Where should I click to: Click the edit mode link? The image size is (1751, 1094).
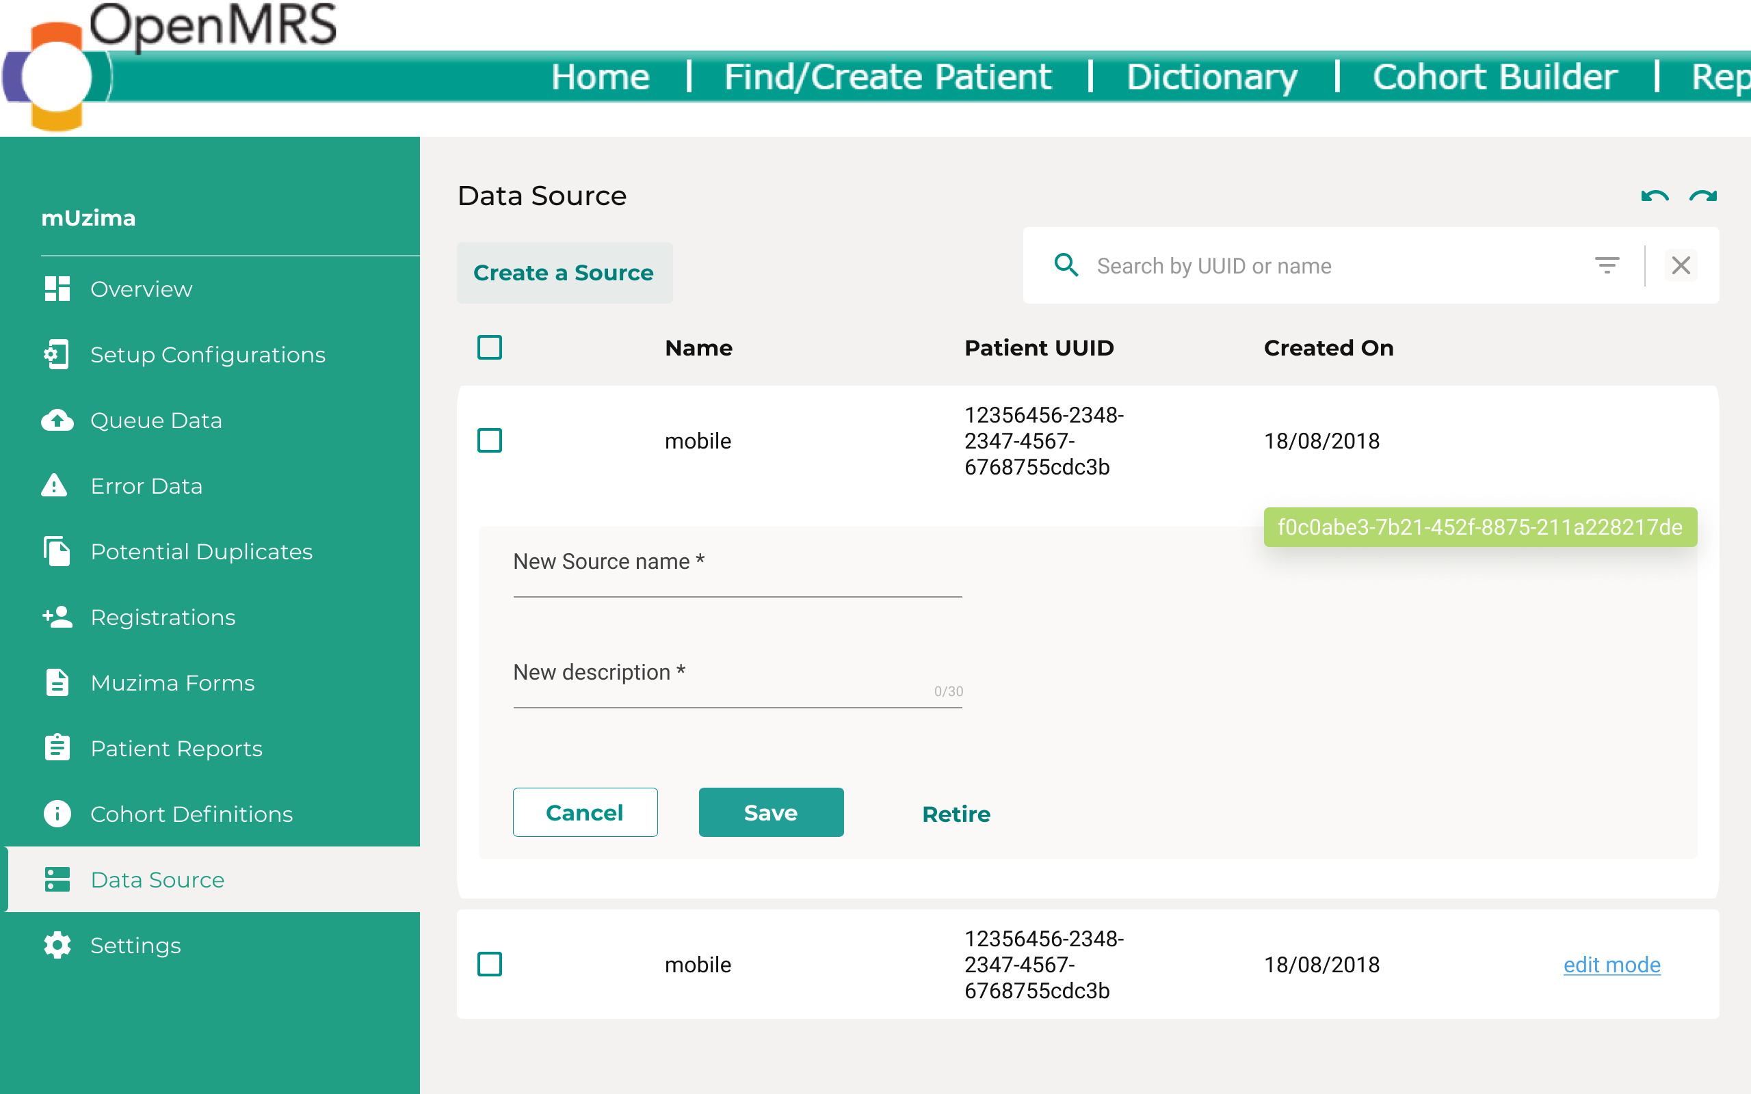tap(1612, 965)
